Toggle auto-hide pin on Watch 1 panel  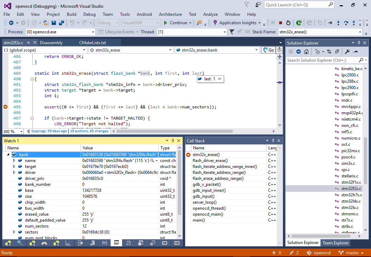173,141
